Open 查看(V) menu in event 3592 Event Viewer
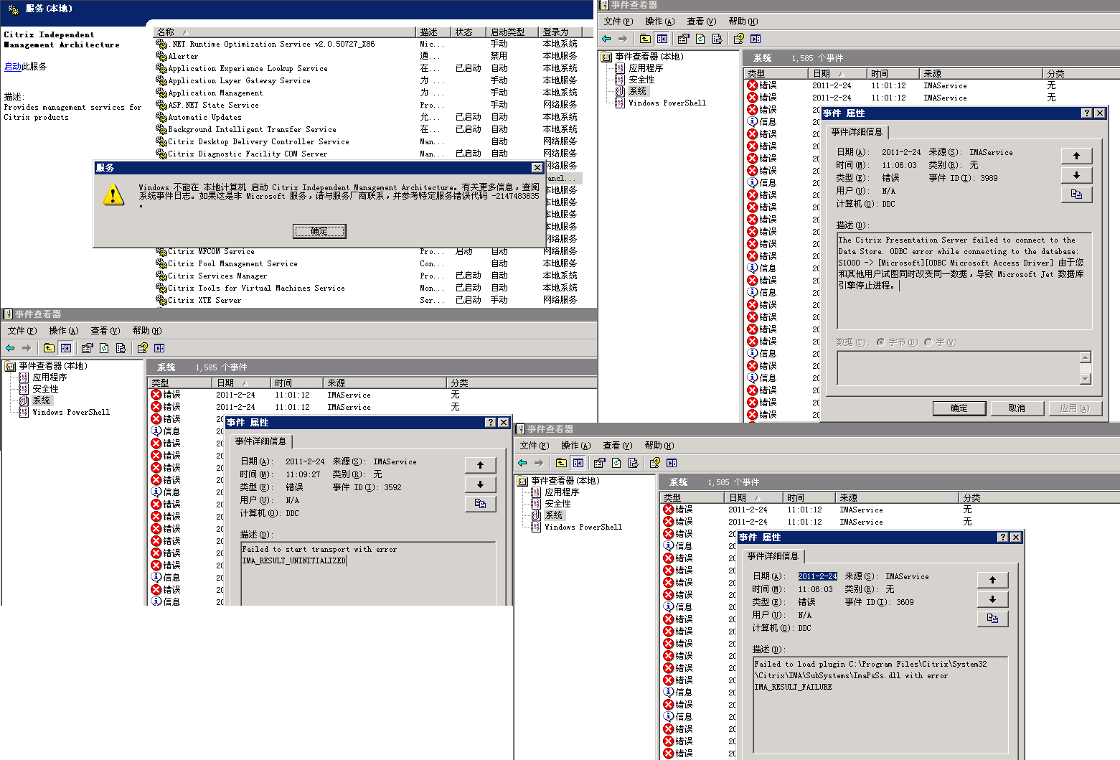Image resolution: width=1120 pixels, height=760 pixels. click(105, 331)
